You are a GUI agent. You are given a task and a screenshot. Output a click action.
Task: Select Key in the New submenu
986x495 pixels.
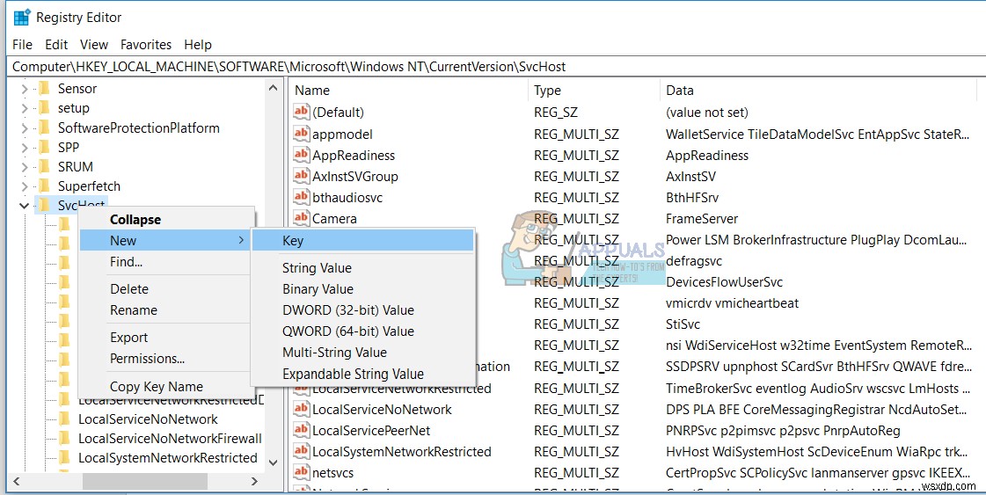click(x=363, y=241)
